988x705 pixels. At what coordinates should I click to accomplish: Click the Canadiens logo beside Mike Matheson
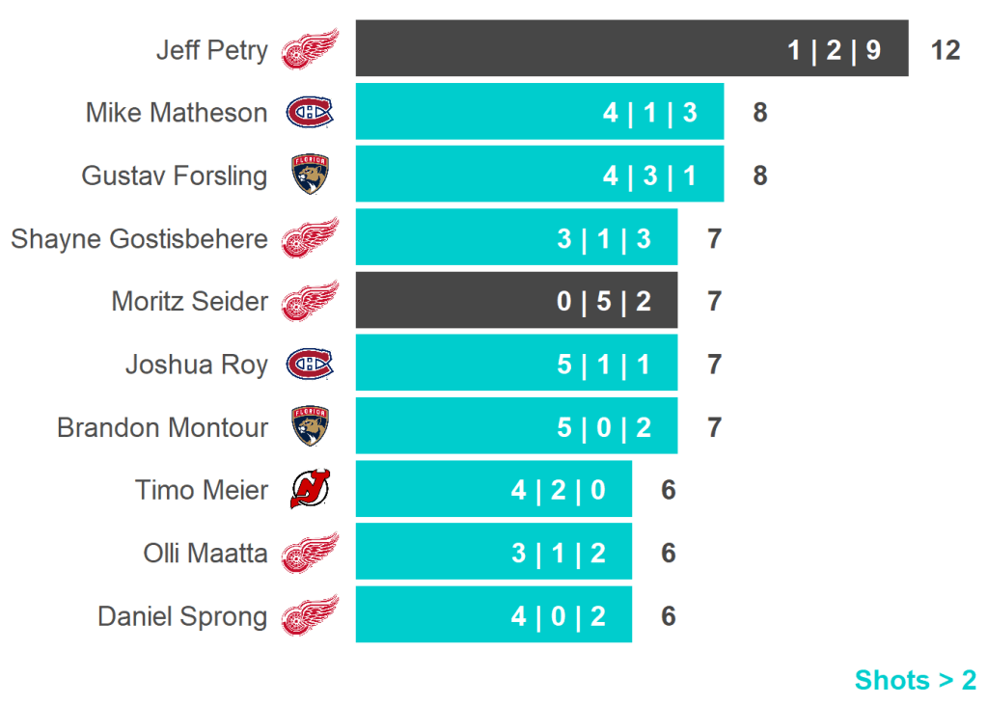click(310, 113)
